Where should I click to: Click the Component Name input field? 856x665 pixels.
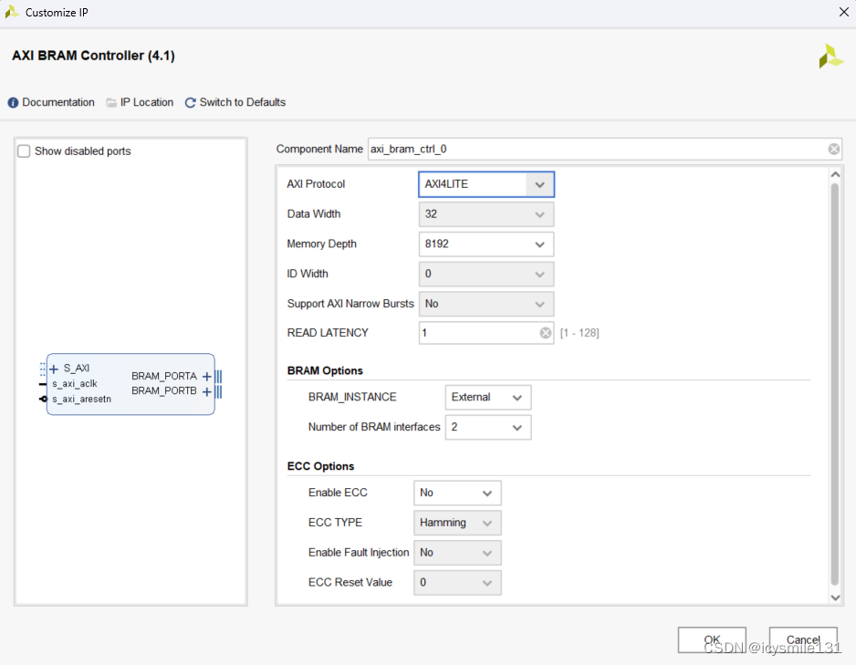click(605, 149)
